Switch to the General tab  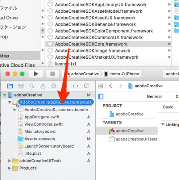click(154, 96)
